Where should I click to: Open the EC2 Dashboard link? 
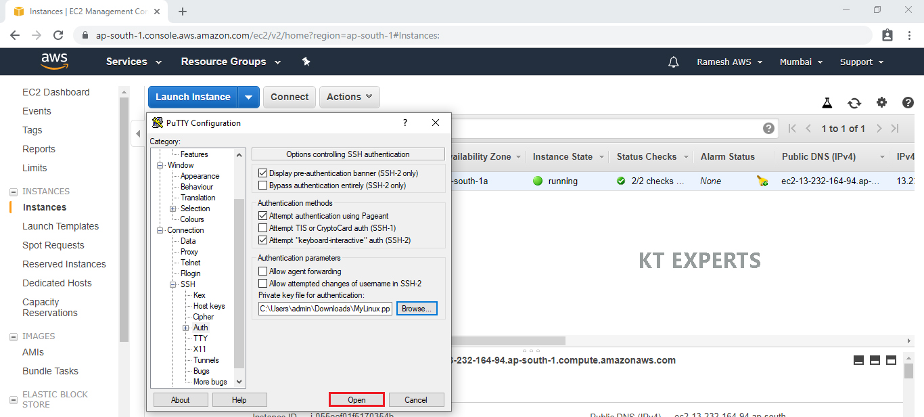56,92
